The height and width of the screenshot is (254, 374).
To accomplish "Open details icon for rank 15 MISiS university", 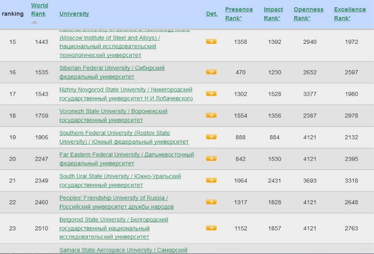I will [211, 41].
